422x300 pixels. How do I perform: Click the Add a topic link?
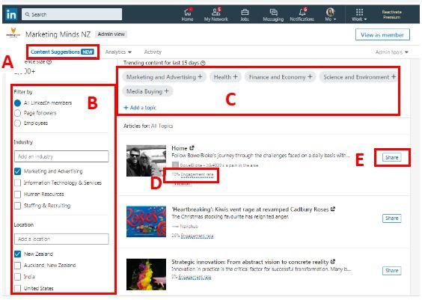[x=140, y=108]
